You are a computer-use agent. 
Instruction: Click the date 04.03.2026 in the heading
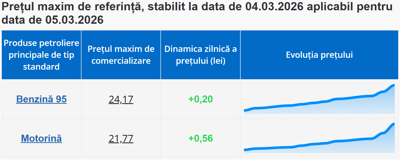(274, 7)
